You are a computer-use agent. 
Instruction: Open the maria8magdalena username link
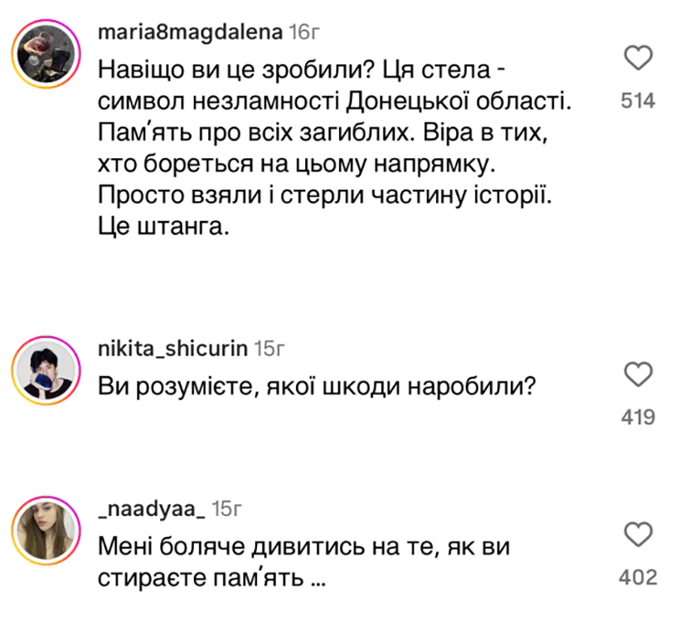pyautogui.click(x=188, y=34)
